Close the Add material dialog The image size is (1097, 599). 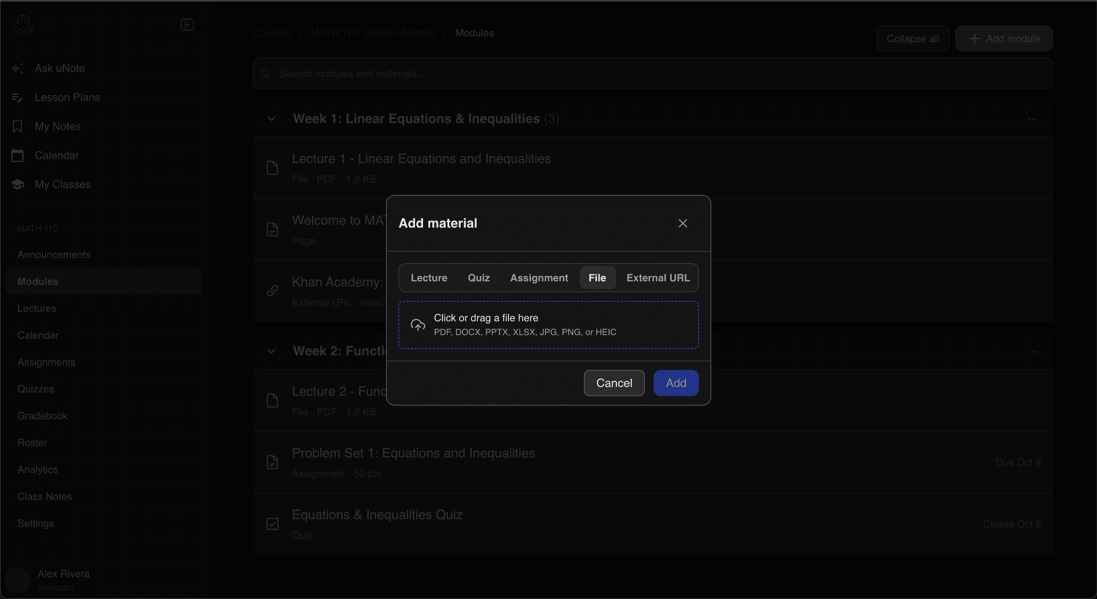[x=683, y=223]
